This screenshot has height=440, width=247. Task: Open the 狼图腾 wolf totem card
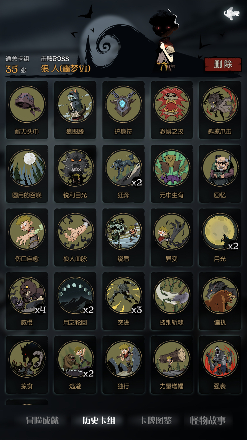75,110
